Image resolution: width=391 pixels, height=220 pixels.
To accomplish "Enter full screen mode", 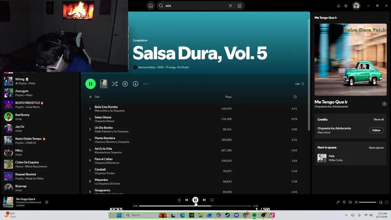I will click(x=387, y=202).
